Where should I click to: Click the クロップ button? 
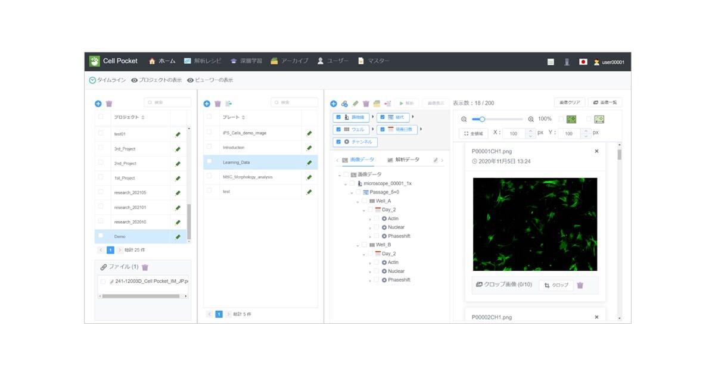[x=556, y=285]
